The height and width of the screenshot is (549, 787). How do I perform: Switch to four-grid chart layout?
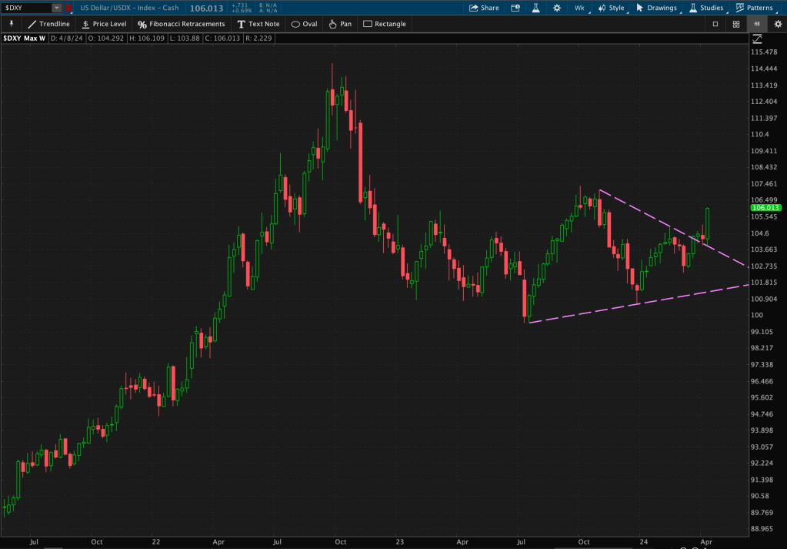pyautogui.click(x=736, y=24)
